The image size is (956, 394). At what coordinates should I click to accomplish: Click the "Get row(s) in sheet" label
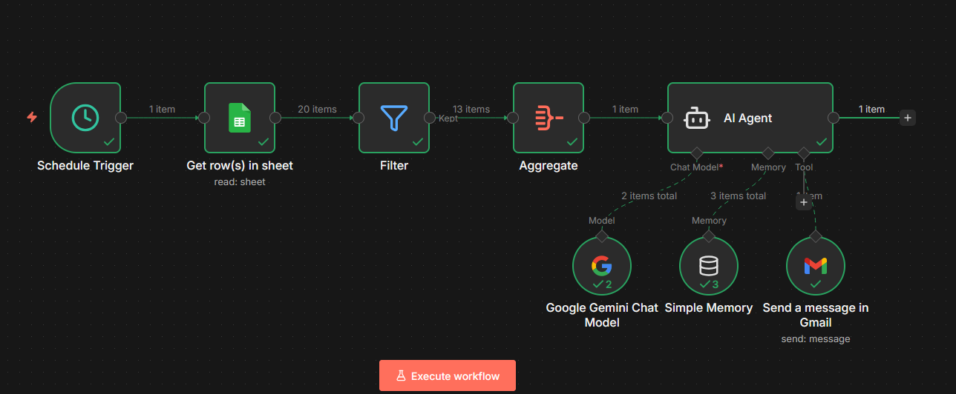pyautogui.click(x=240, y=165)
